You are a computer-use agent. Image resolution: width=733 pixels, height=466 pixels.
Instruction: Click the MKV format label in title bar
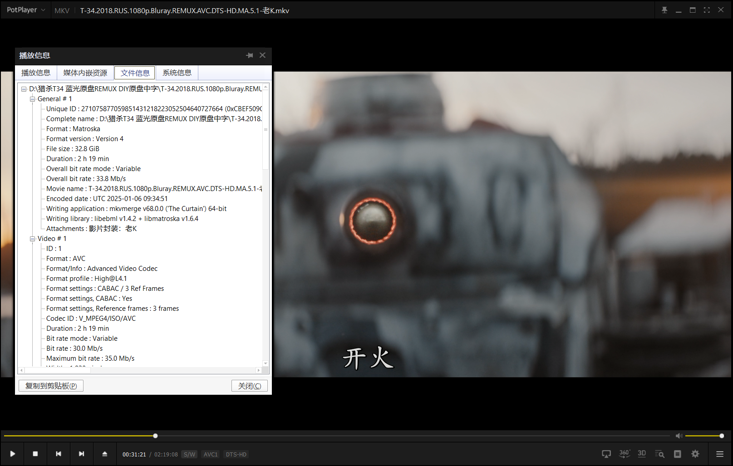(x=62, y=10)
